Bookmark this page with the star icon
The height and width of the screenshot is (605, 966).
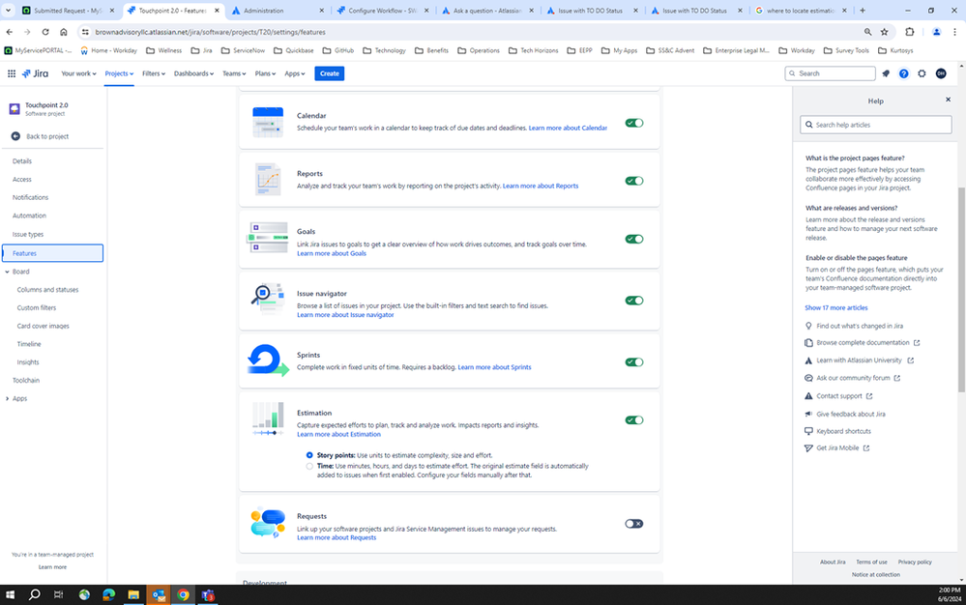pyautogui.click(x=885, y=32)
